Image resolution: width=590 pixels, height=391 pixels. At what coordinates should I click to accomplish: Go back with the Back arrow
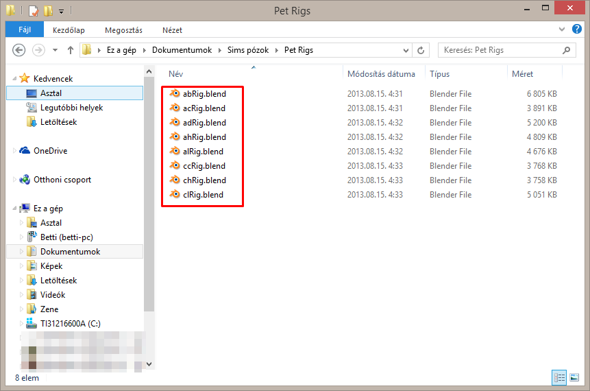[19, 50]
